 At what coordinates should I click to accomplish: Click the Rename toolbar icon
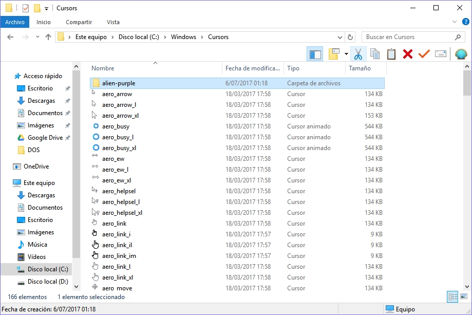point(440,54)
